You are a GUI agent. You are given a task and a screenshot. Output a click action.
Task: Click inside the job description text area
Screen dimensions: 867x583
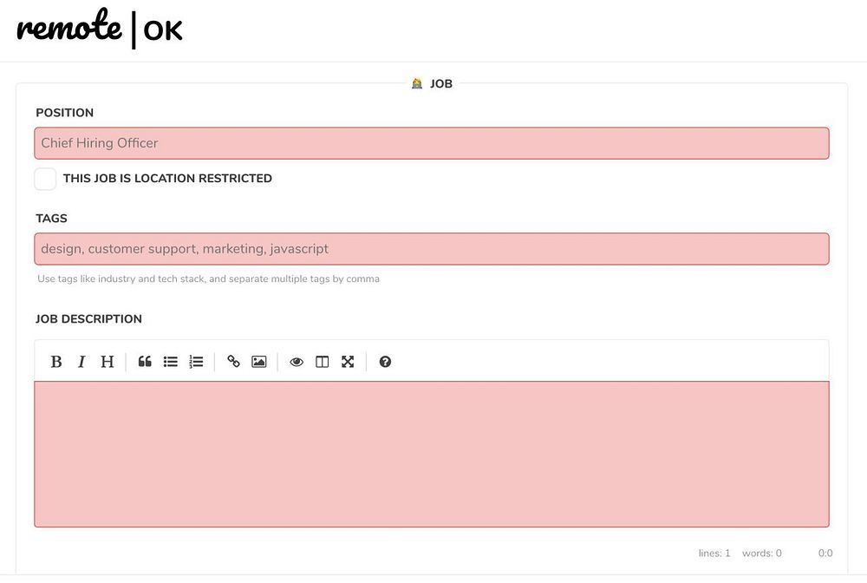(x=431, y=454)
